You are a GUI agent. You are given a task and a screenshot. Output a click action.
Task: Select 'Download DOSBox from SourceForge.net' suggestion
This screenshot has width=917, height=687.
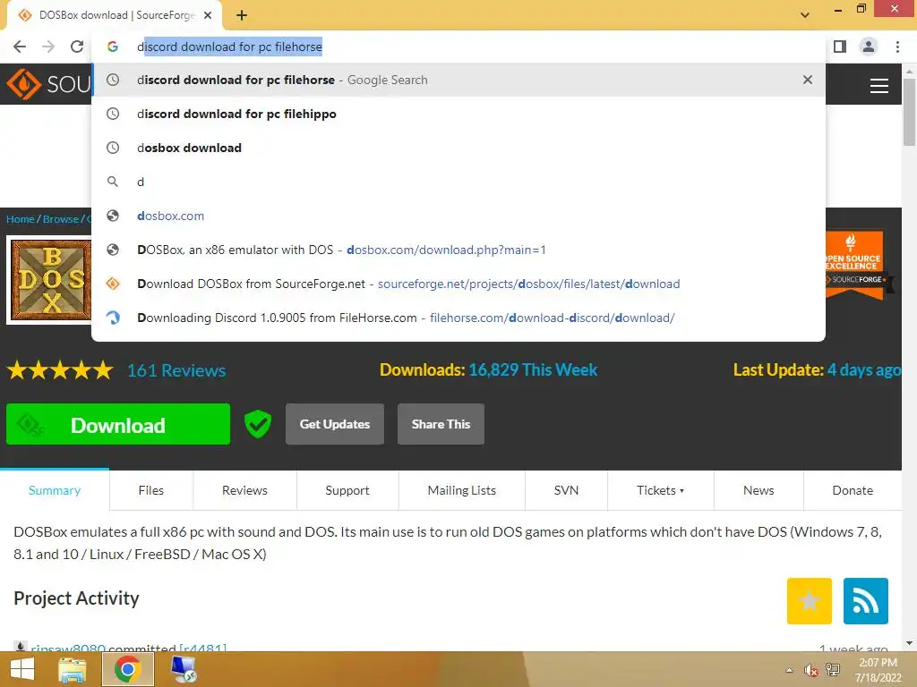pyautogui.click(x=458, y=284)
